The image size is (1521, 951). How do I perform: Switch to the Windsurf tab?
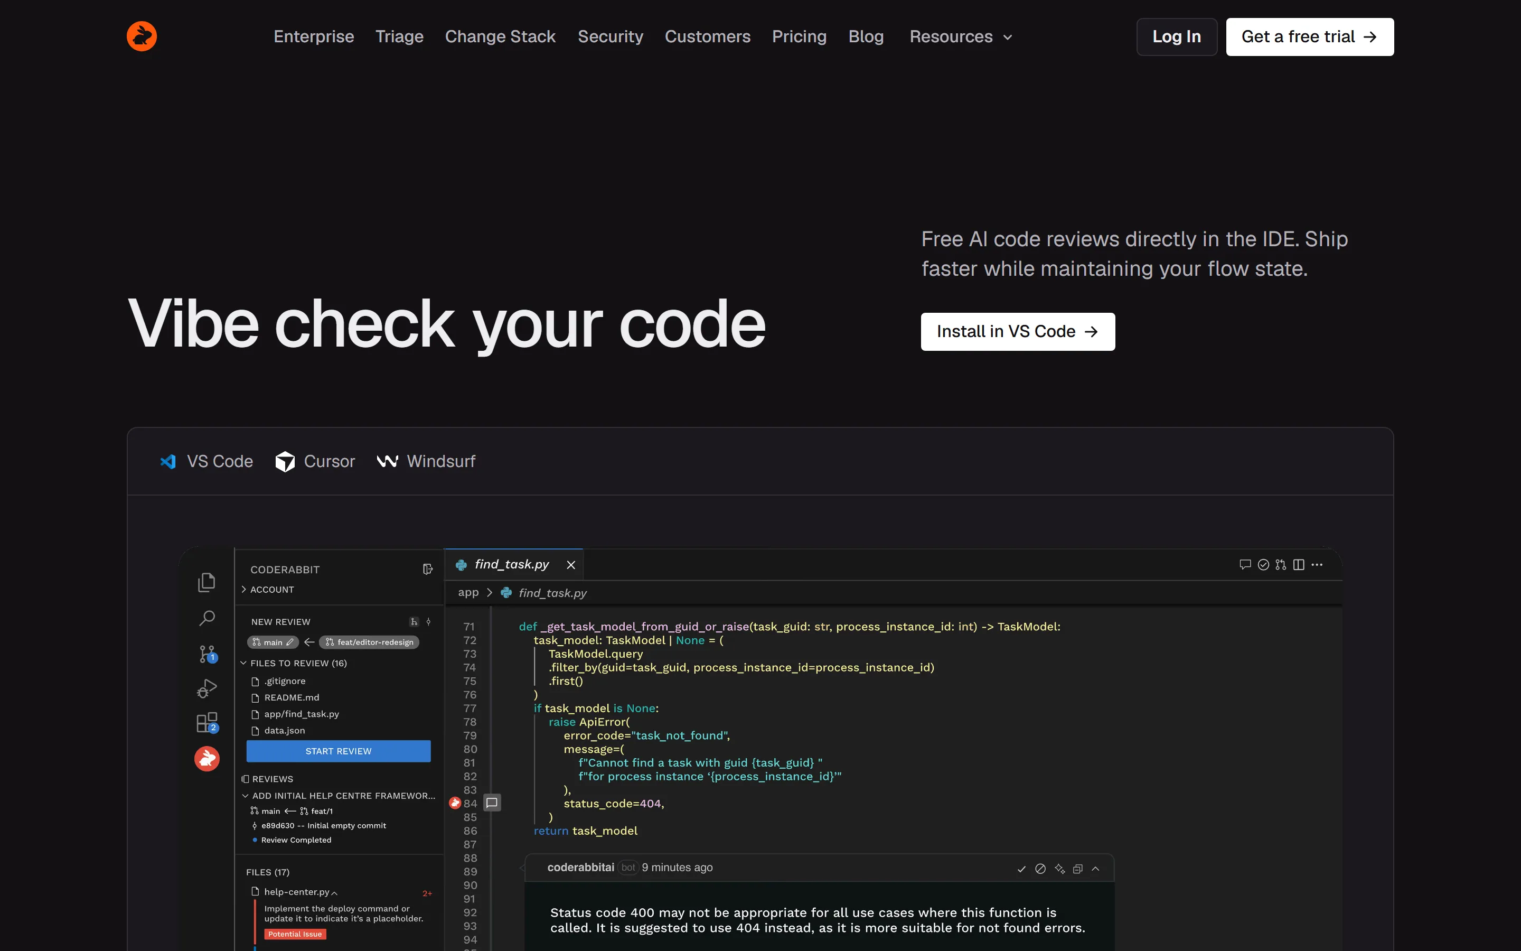(426, 461)
